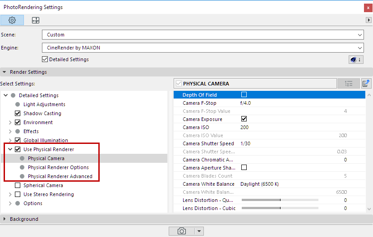Close the PhotoRendering Settings window
The image size is (373, 237).
pos(368,8)
